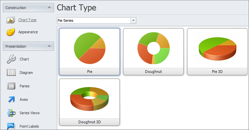Click the Series Views eye icon
The height and width of the screenshot is (130, 249).
point(11,113)
